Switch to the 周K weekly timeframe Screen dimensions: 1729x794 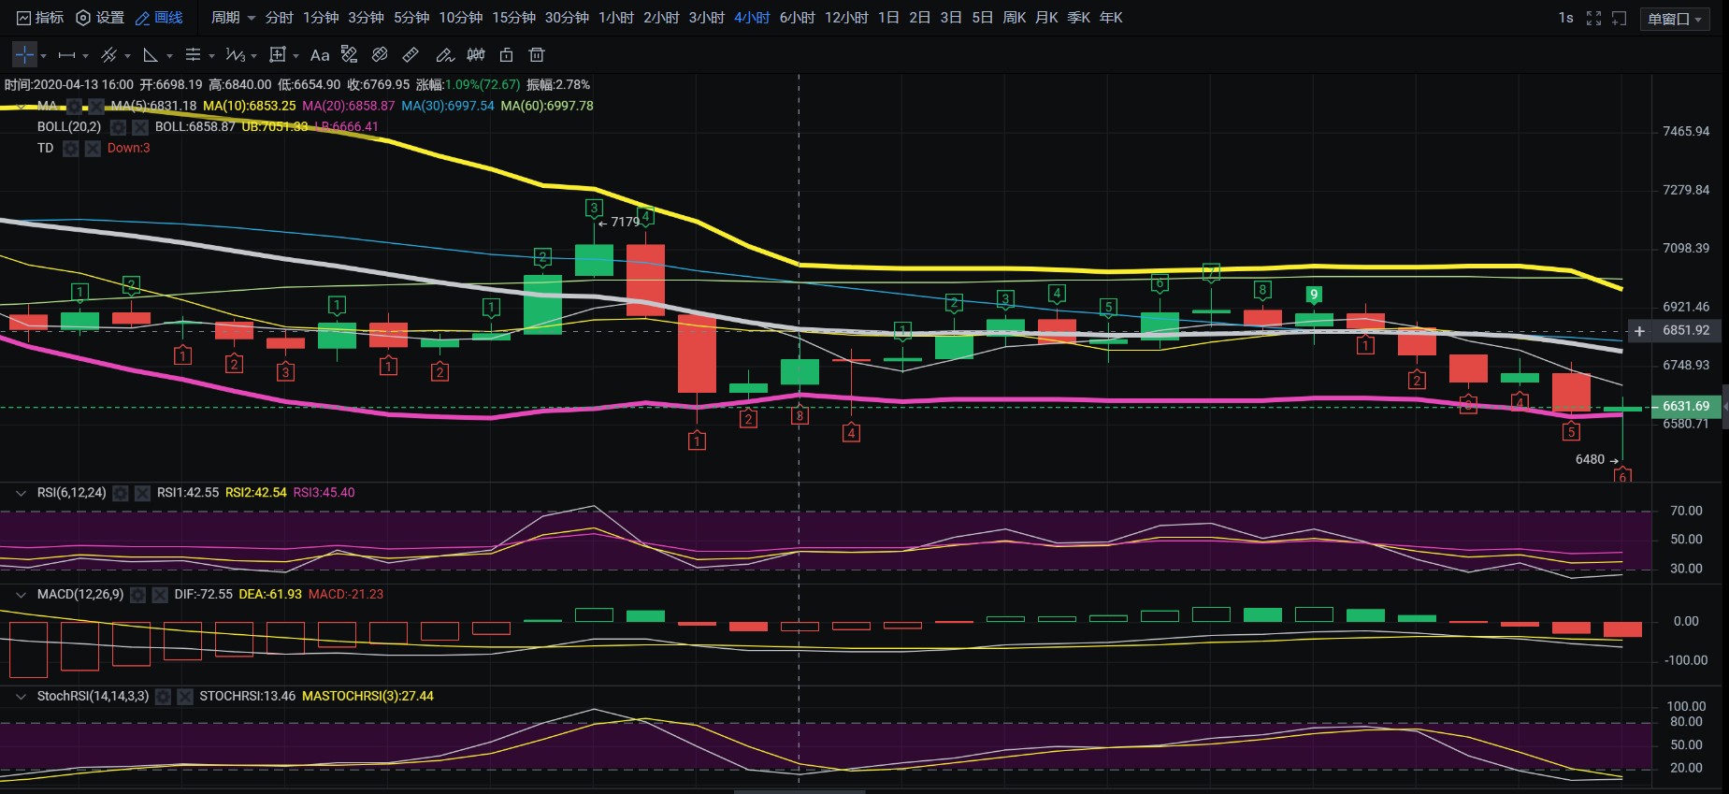click(x=1014, y=18)
